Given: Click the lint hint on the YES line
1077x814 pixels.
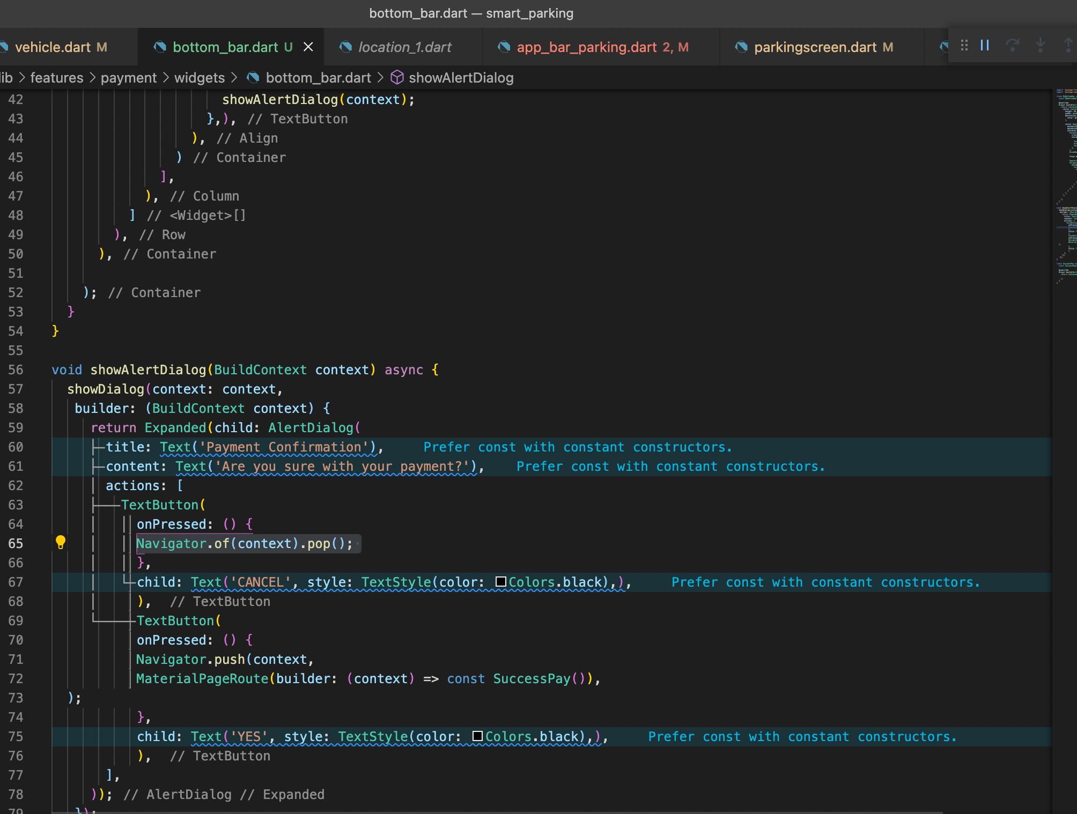Looking at the screenshot, I should pyautogui.click(x=802, y=736).
